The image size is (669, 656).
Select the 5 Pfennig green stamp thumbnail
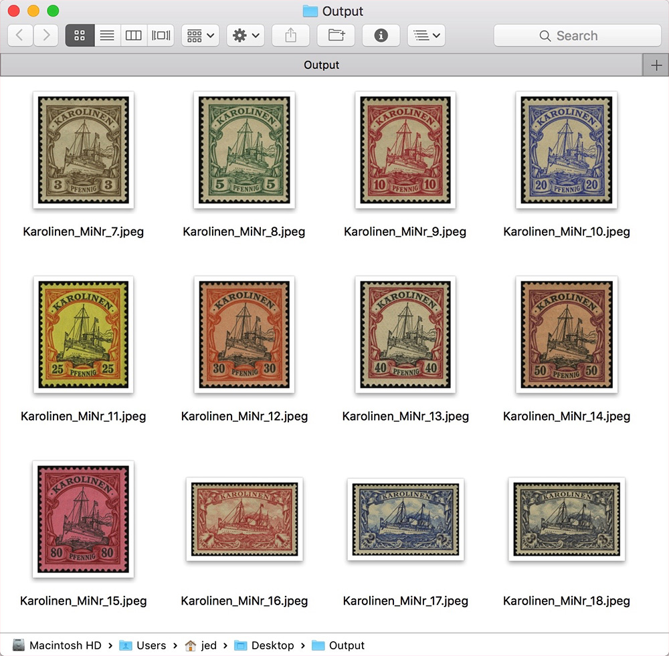[244, 150]
